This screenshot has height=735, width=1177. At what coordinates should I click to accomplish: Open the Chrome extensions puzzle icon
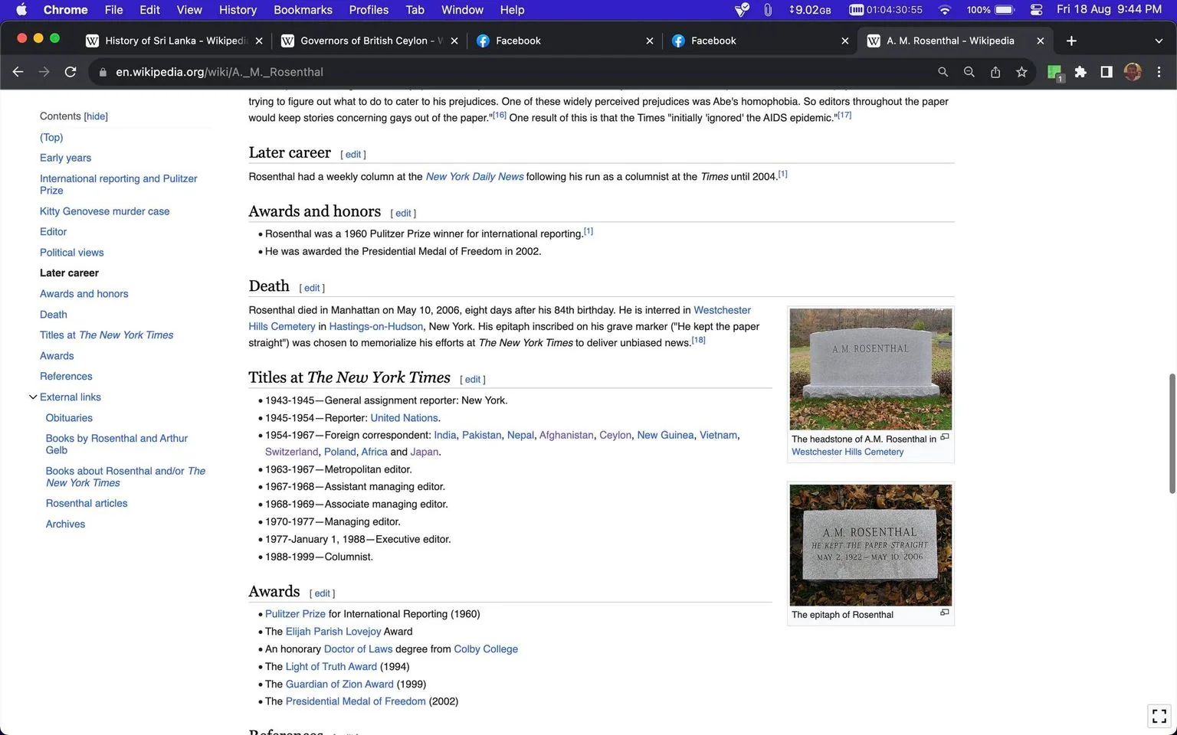(1080, 72)
